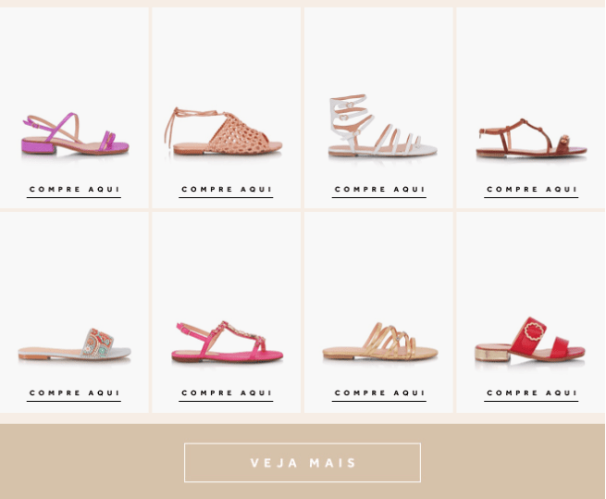The width and height of the screenshot is (606, 499).
Task: Open the gold multi-strap slide sandal
Action: (380, 342)
